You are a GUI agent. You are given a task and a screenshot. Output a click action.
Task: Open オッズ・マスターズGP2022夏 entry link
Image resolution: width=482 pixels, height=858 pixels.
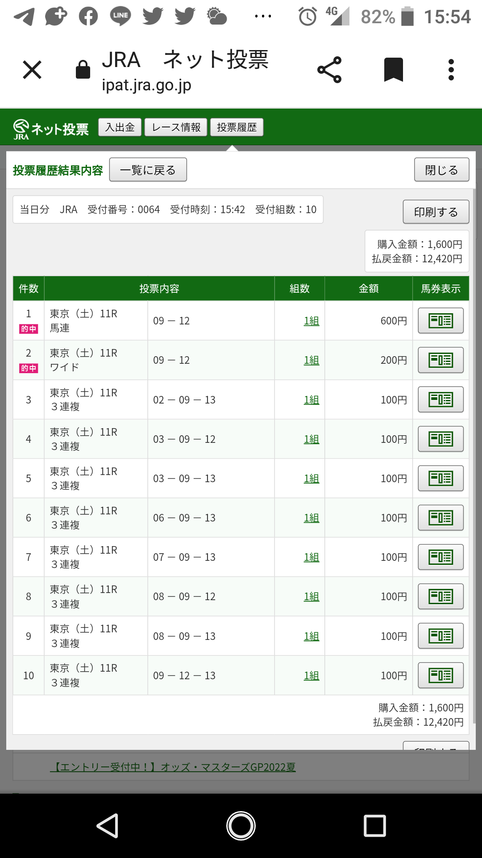173,767
